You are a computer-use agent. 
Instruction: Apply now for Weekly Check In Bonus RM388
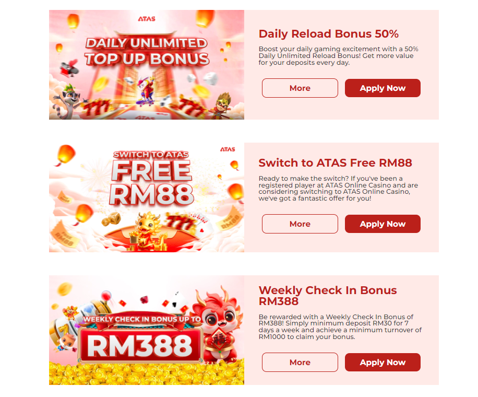[383, 363]
